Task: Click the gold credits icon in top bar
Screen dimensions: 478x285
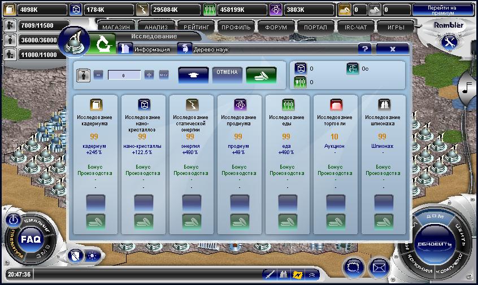Action: [345, 10]
